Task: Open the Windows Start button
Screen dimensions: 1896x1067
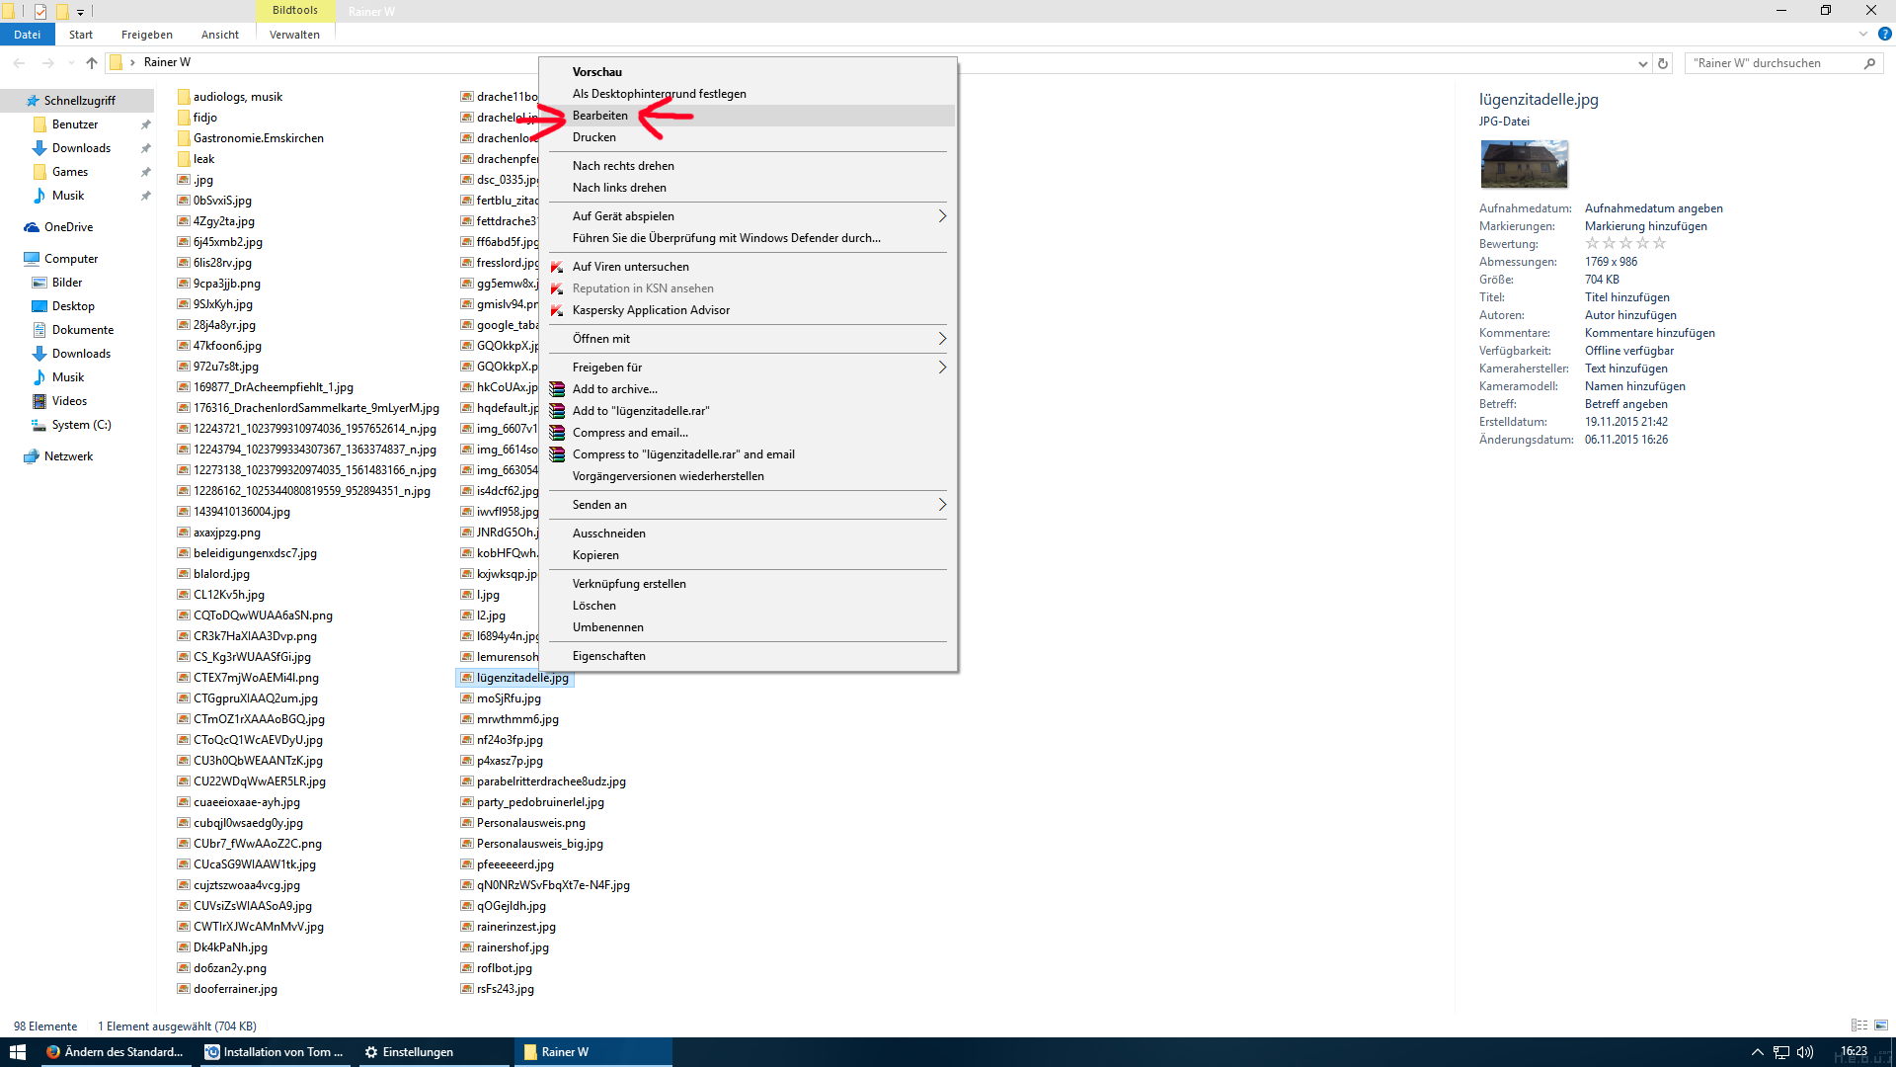Action: click(x=17, y=1052)
